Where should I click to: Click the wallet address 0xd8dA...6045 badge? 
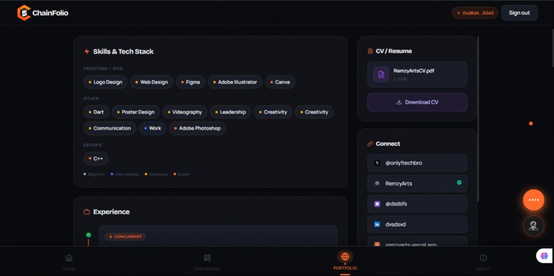pyautogui.click(x=475, y=13)
